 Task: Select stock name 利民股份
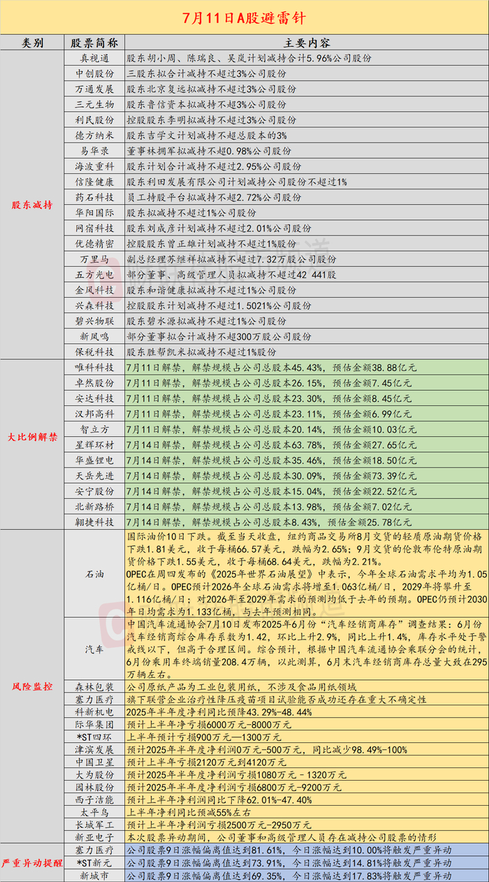[x=94, y=120]
